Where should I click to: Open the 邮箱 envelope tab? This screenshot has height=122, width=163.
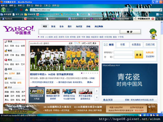point(109,45)
